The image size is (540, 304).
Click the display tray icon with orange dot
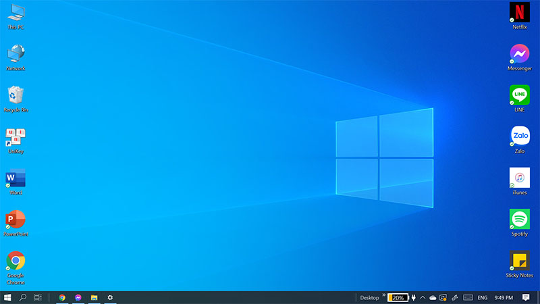(x=443, y=298)
